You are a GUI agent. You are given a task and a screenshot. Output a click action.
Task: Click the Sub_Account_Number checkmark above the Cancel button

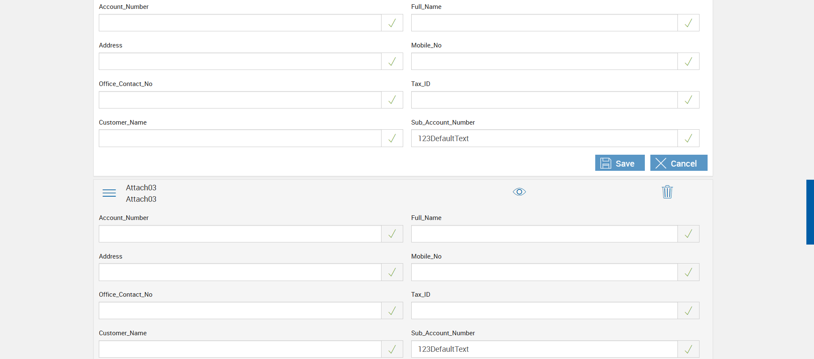coord(689,139)
